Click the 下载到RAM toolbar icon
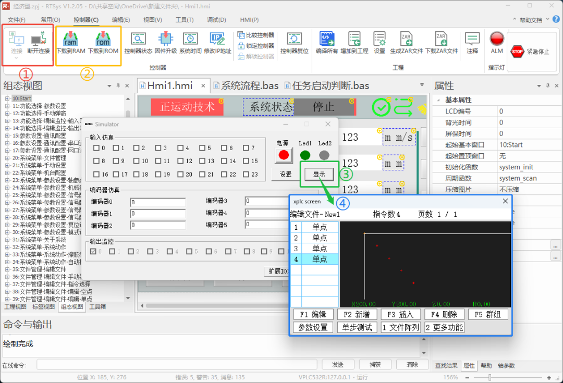This screenshot has height=383, width=563. click(70, 44)
